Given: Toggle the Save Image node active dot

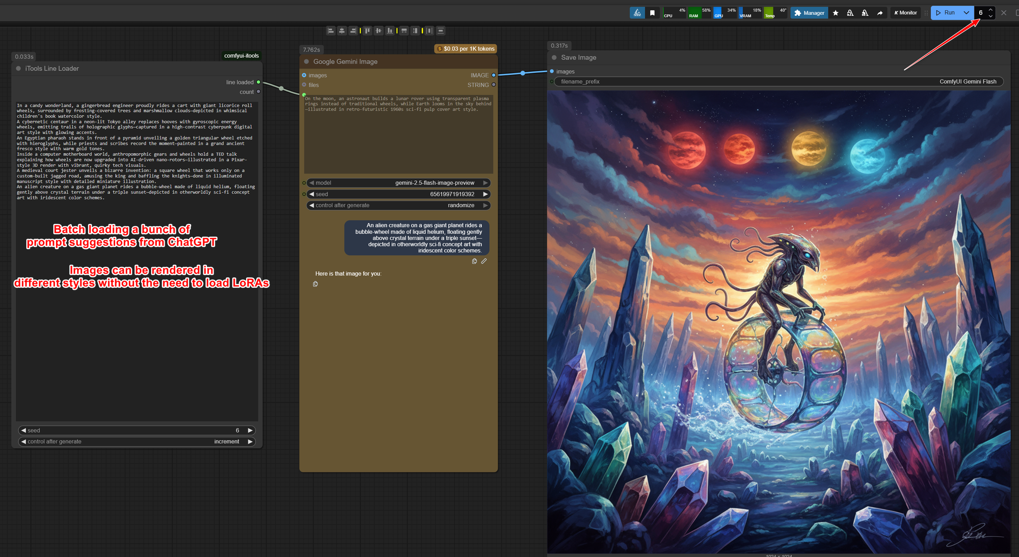Looking at the screenshot, I should (554, 58).
